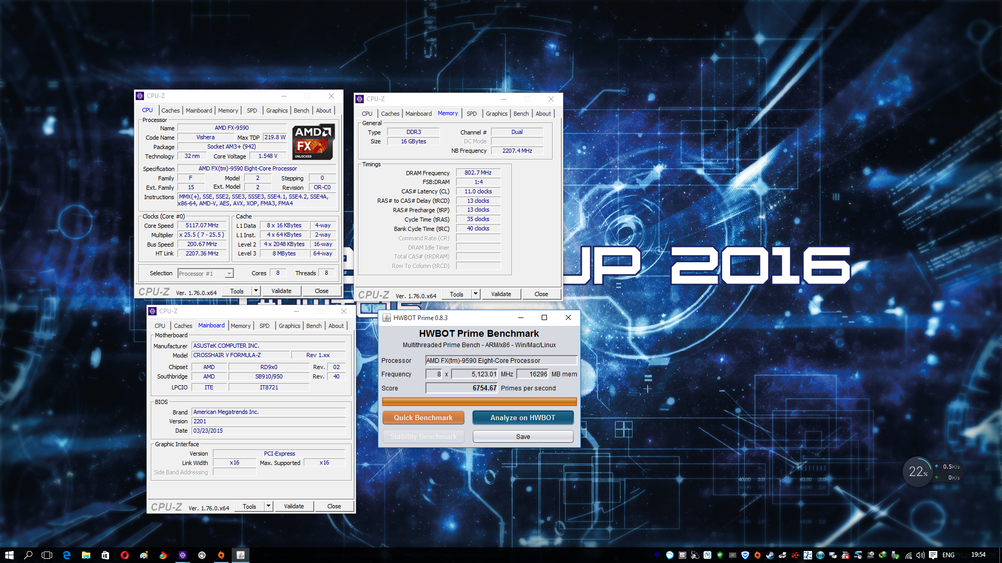Open the Windows Start menu

(x=9, y=555)
